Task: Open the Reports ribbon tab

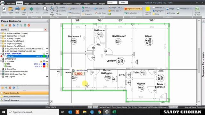Action: point(87,4)
